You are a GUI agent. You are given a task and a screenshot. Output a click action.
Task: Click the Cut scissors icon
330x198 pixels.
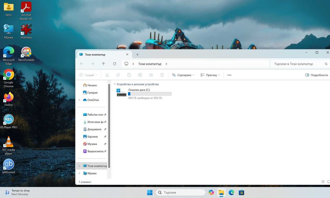[x=107, y=75]
